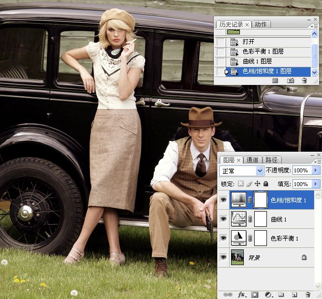
Task: Click the lock position move icon
Action: (x=257, y=184)
